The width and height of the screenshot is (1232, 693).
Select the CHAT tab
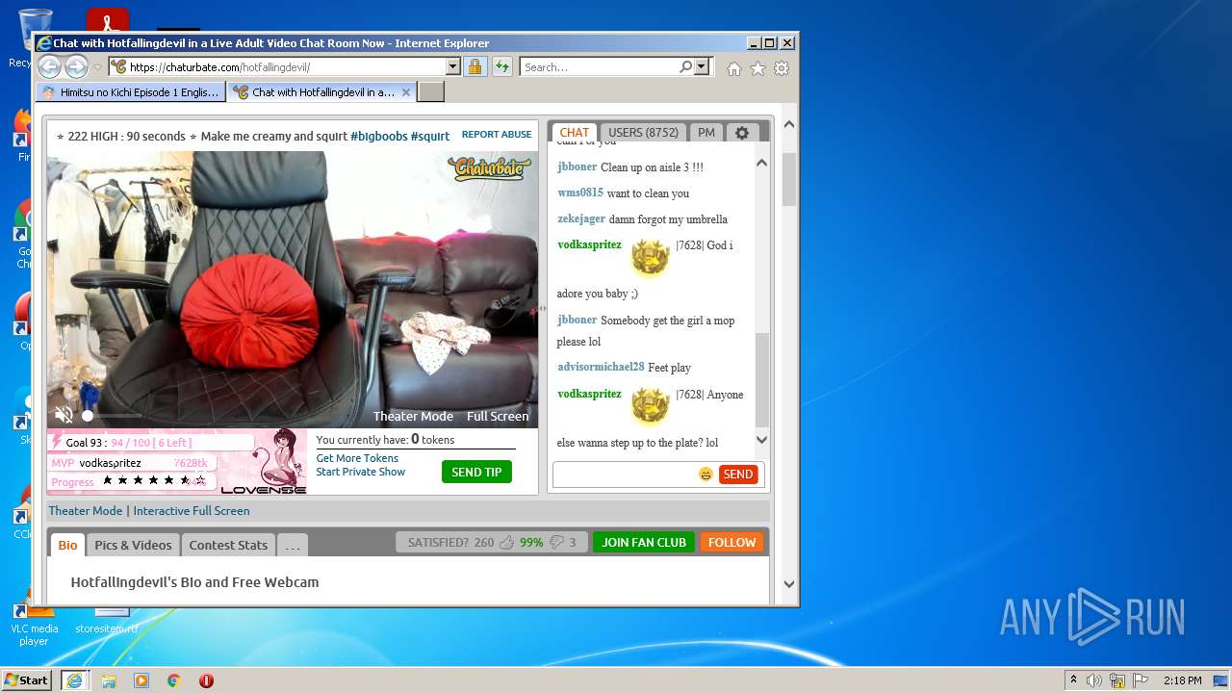pos(574,133)
